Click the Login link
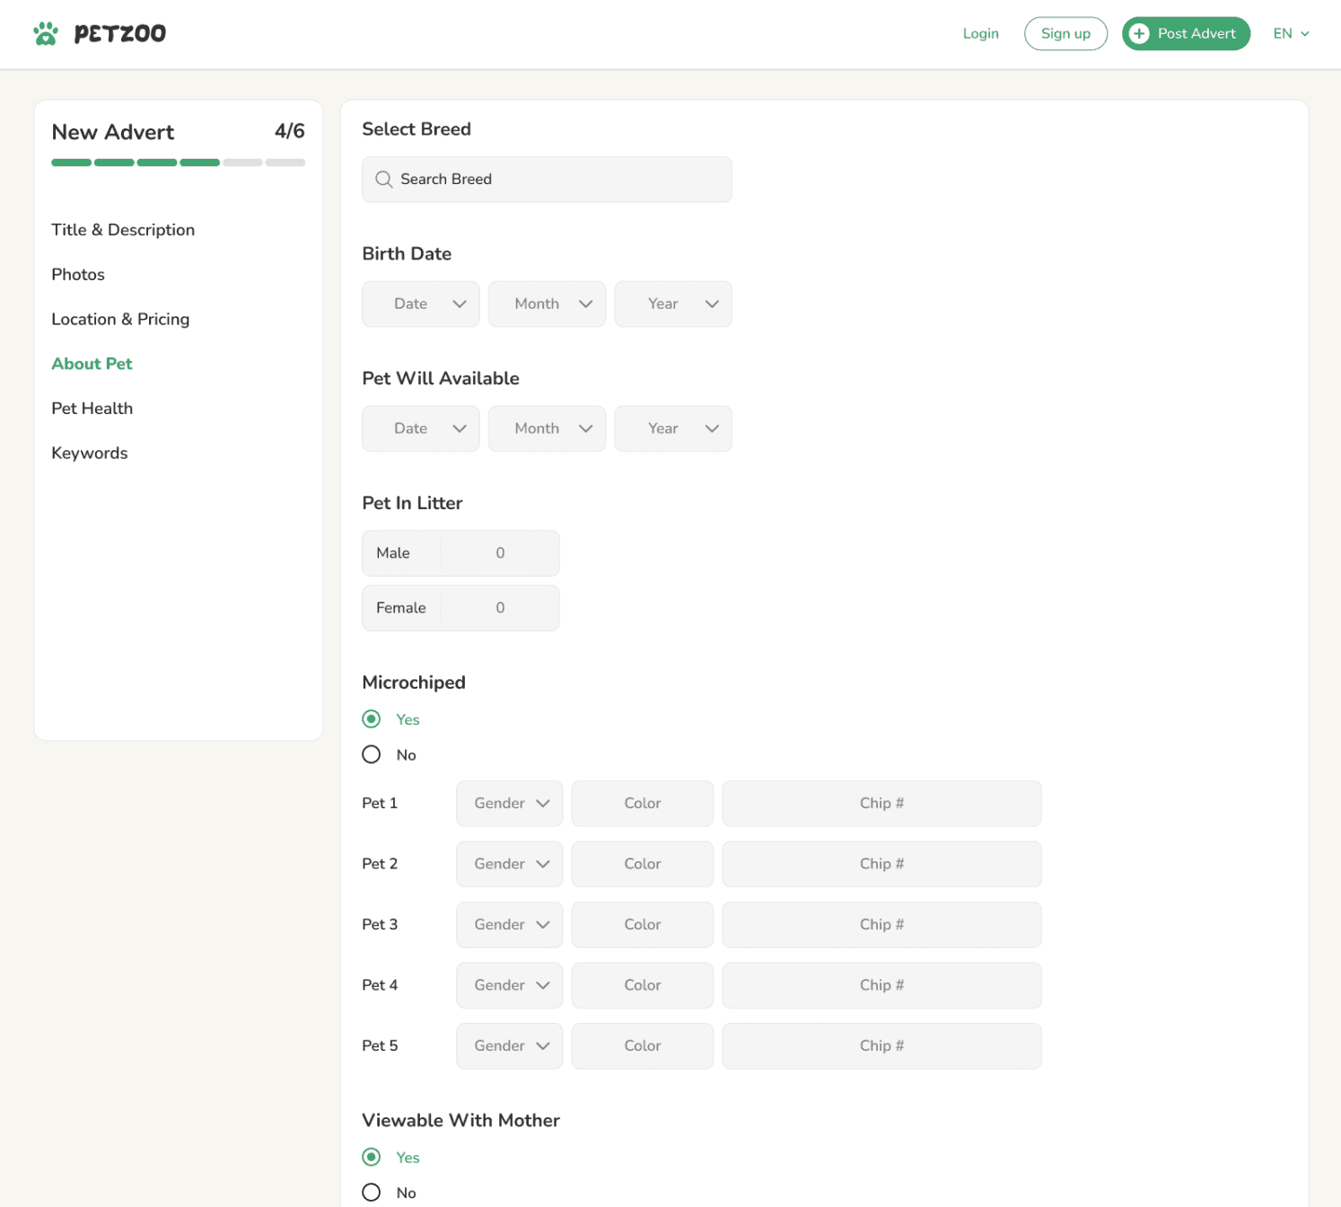This screenshot has height=1207, width=1341. (x=980, y=34)
